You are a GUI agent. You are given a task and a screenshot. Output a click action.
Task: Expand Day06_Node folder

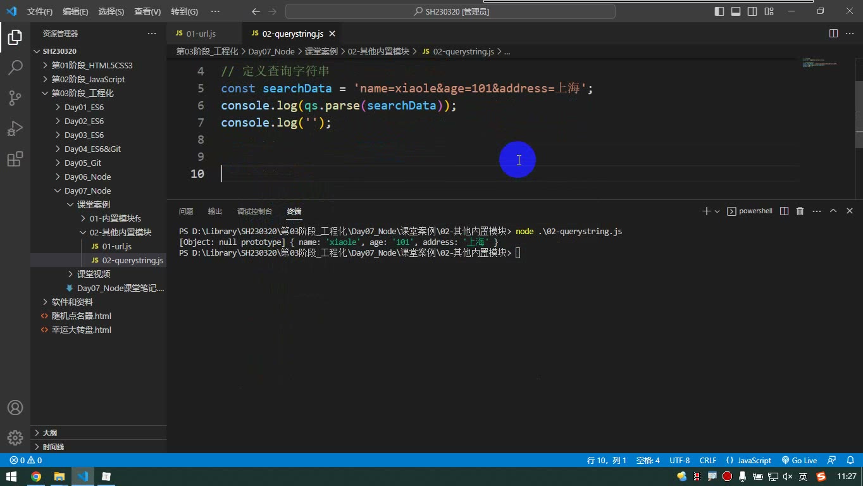(58, 177)
